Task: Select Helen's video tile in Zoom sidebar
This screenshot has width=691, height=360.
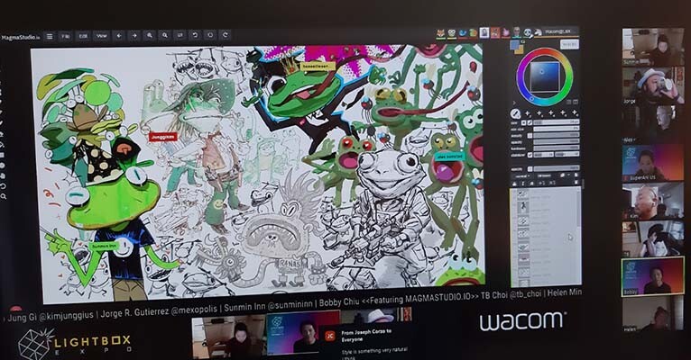Action: 652,314
